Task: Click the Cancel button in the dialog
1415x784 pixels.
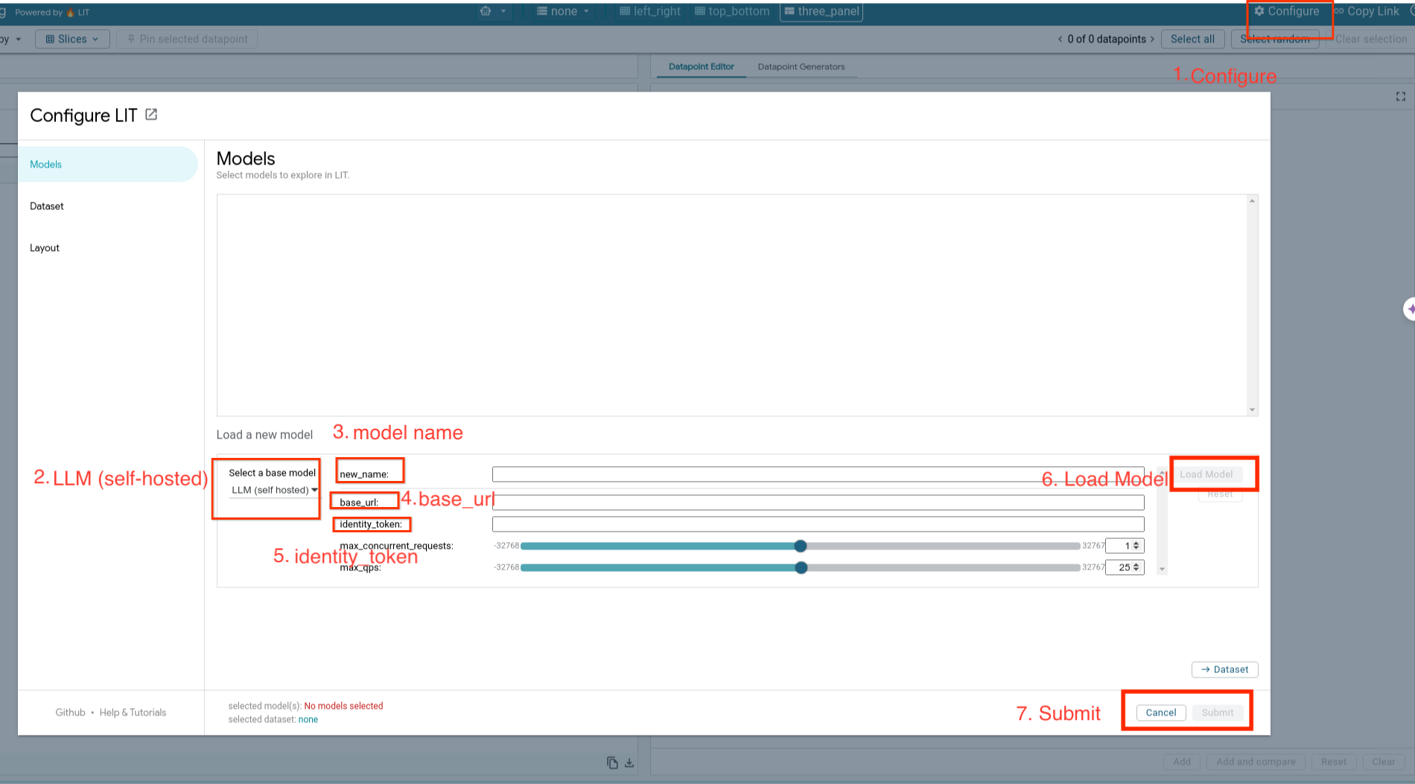Action: [1160, 713]
